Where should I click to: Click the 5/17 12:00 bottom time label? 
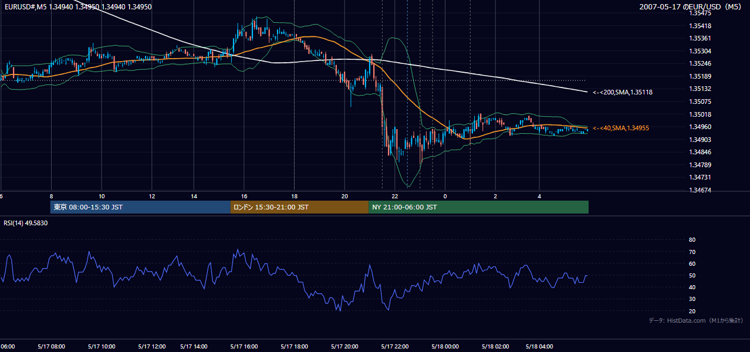click(x=152, y=347)
